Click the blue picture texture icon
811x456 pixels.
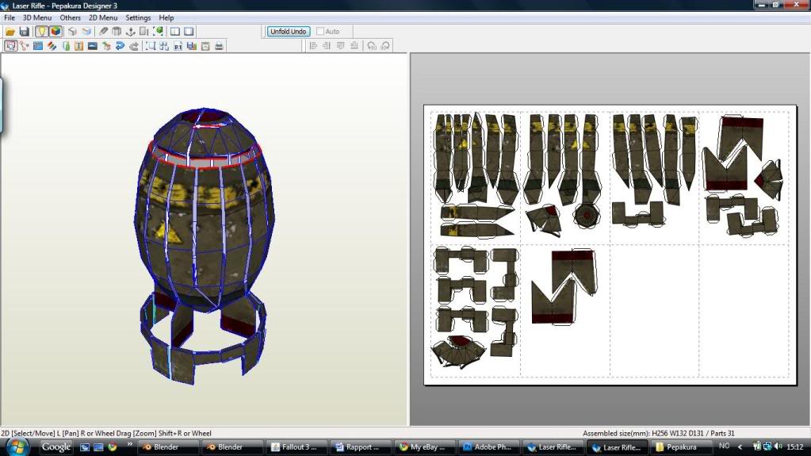(x=38, y=46)
